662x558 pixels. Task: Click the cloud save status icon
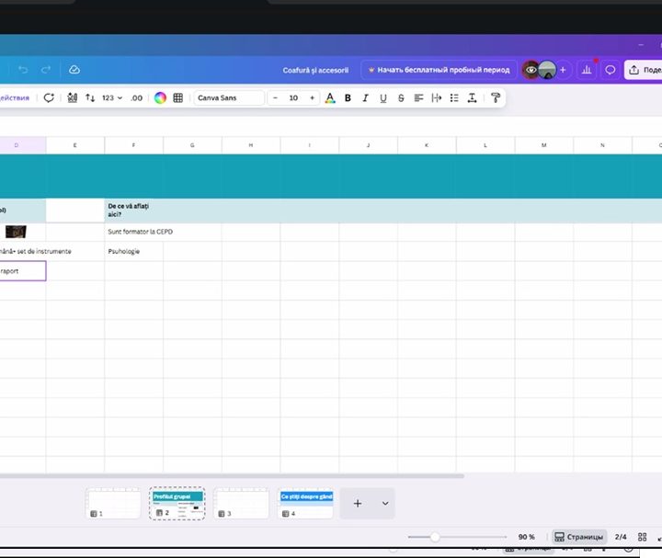74,70
